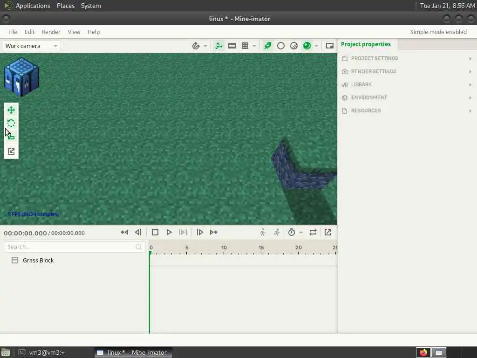Toggle timeline loop playback
This screenshot has height=358, width=477.
click(313, 232)
